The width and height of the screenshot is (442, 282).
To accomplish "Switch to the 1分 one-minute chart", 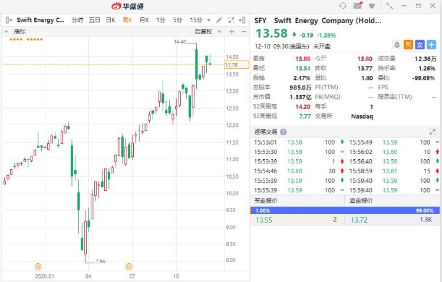I will 161,20.
